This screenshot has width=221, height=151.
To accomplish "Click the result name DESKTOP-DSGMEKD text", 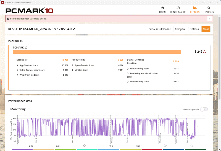I will pyautogui.click(x=40, y=29).
